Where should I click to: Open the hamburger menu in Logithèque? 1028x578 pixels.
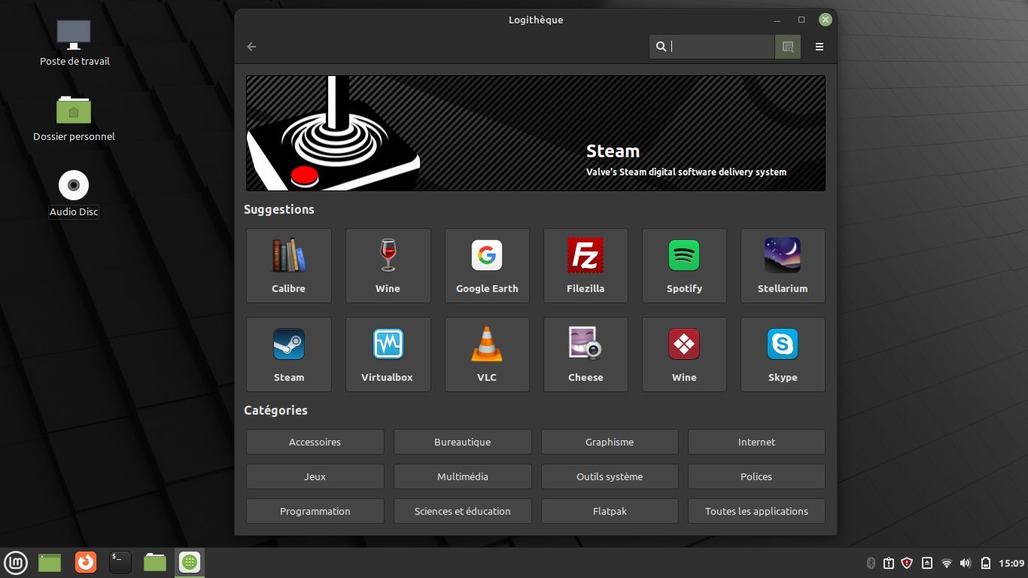[820, 47]
